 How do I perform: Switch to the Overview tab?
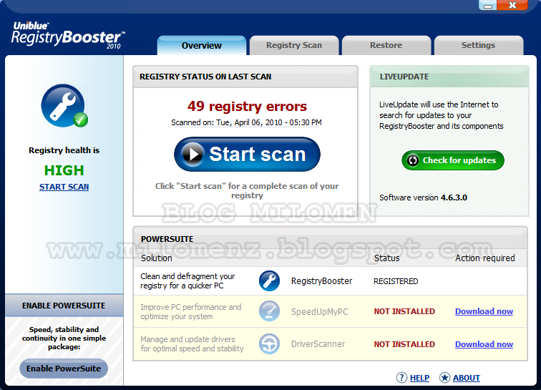202,45
